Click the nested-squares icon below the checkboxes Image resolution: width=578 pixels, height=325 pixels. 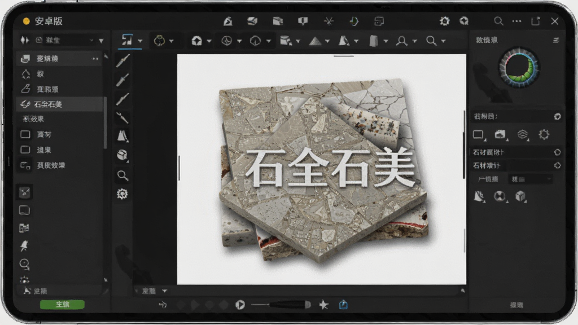point(25,165)
